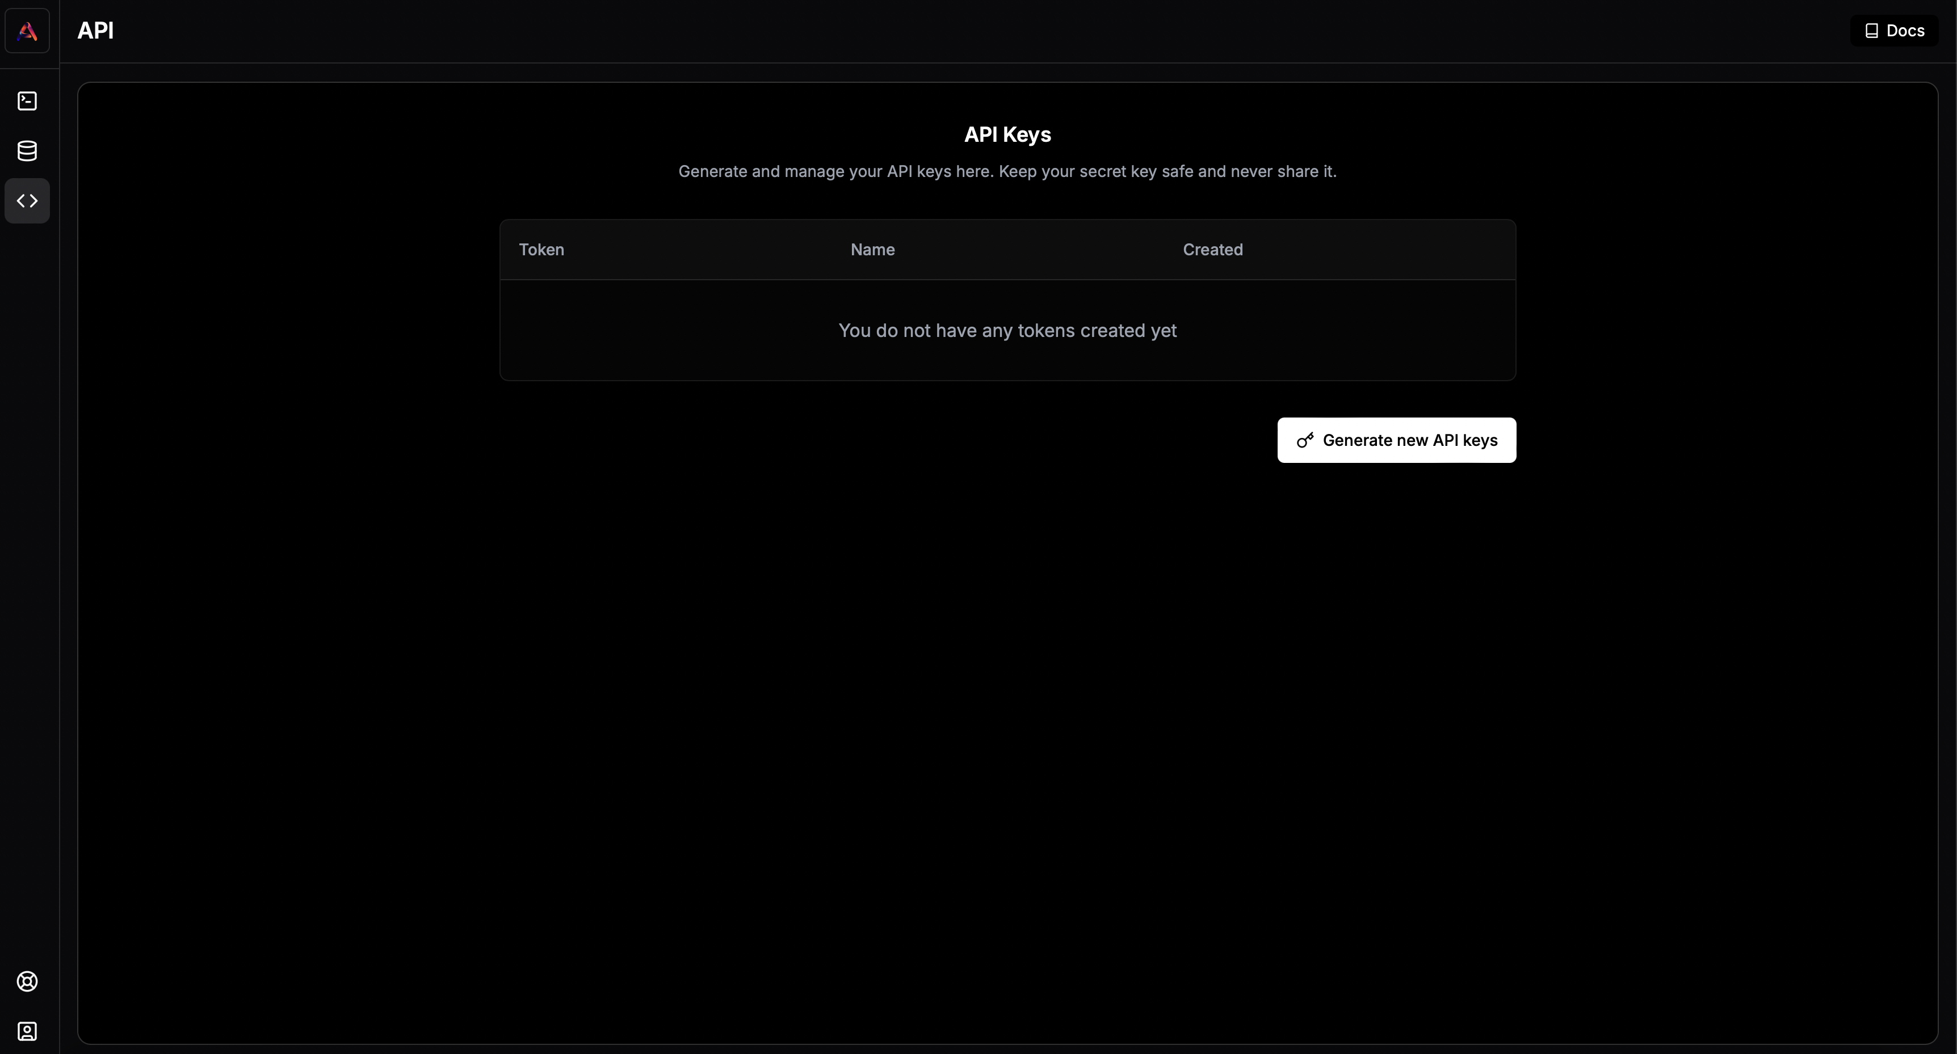Click the app logo icon in sidebar
Screen dimensions: 1957x1054
point(27,31)
